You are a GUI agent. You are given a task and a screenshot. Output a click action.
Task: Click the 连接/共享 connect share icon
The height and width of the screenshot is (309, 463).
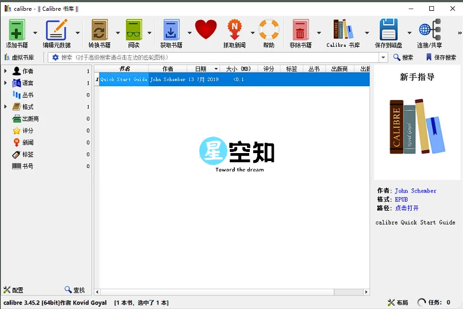(430, 30)
